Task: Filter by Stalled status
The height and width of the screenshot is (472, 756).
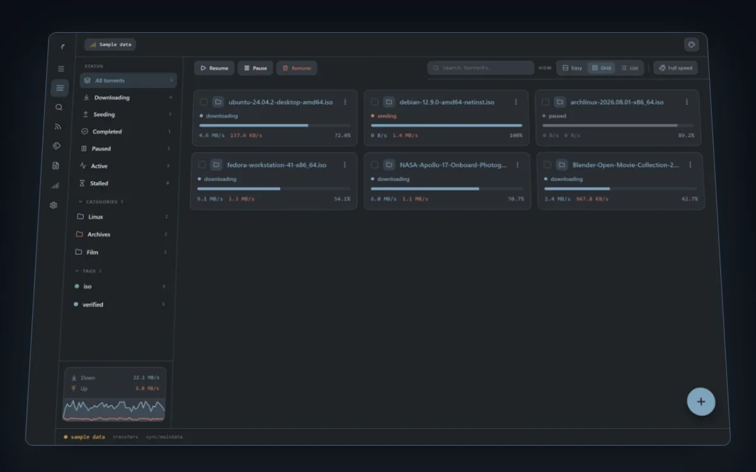Action: pos(123,183)
